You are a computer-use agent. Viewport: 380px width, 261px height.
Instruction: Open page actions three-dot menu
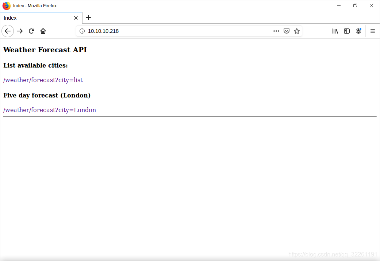pyautogui.click(x=276, y=31)
